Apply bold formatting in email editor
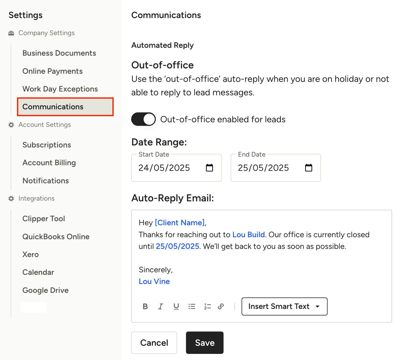407x360 pixels. point(145,306)
